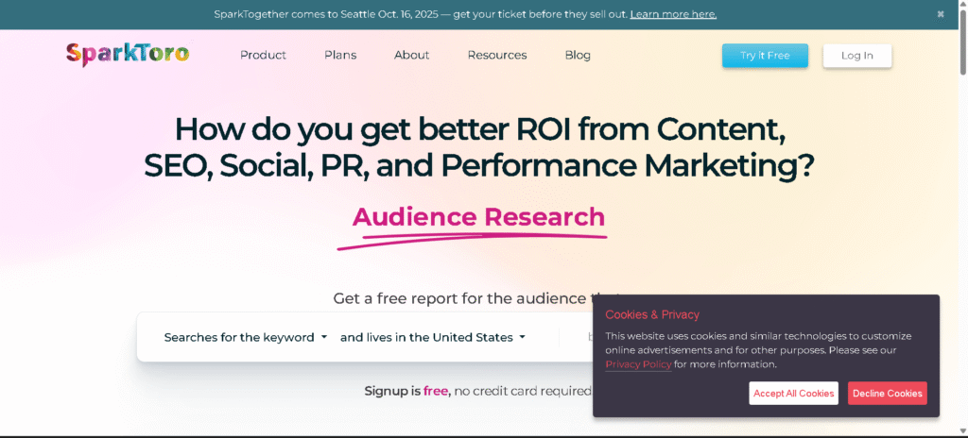Visit the Blog from the top navigation
The height and width of the screenshot is (438, 968).
point(578,55)
